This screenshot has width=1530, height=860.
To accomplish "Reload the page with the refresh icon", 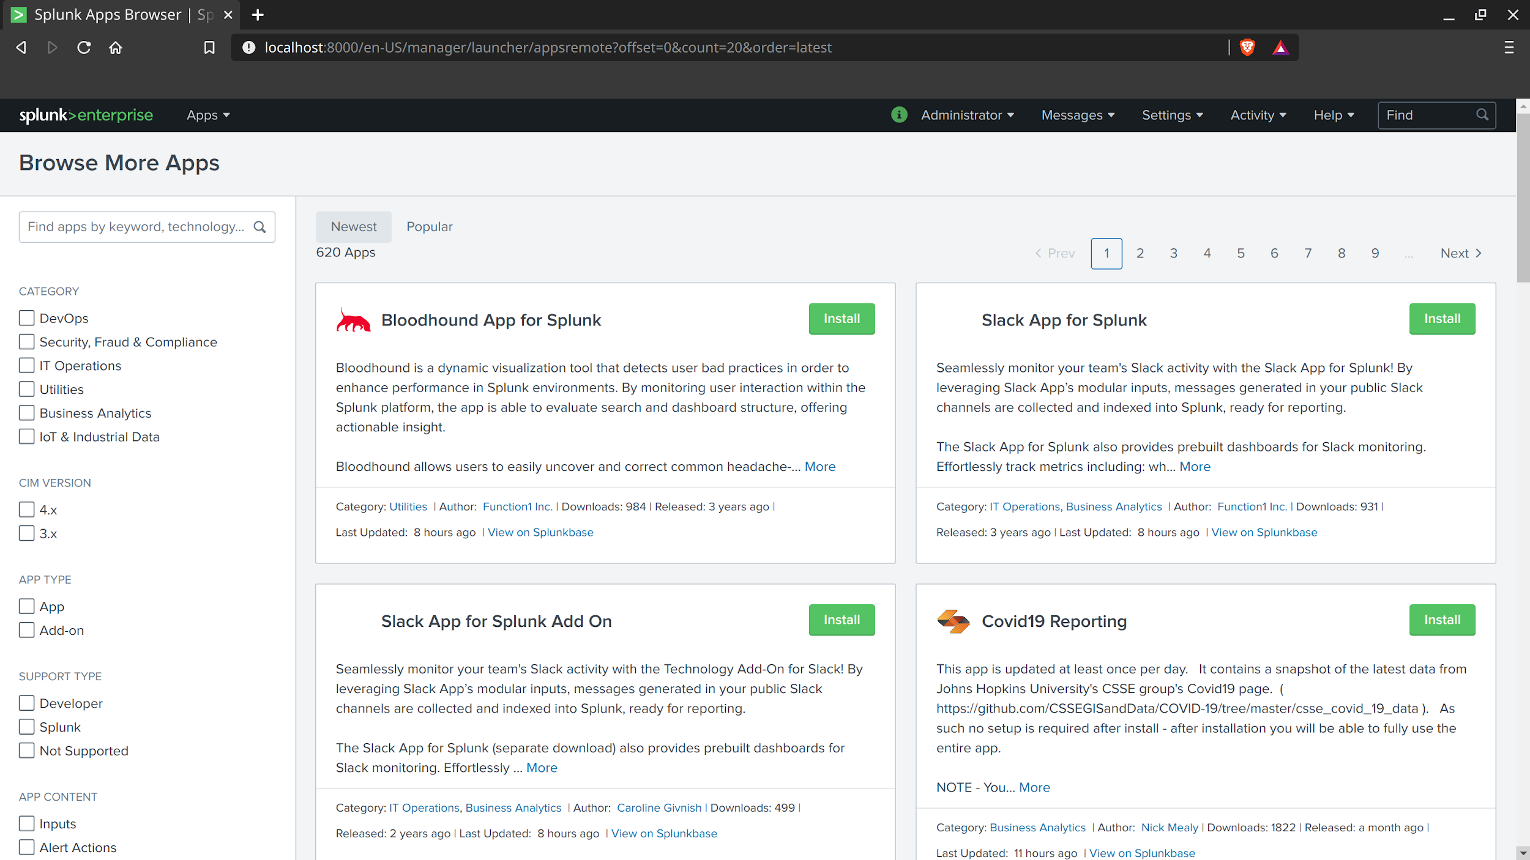I will pyautogui.click(x=84, y=48).
